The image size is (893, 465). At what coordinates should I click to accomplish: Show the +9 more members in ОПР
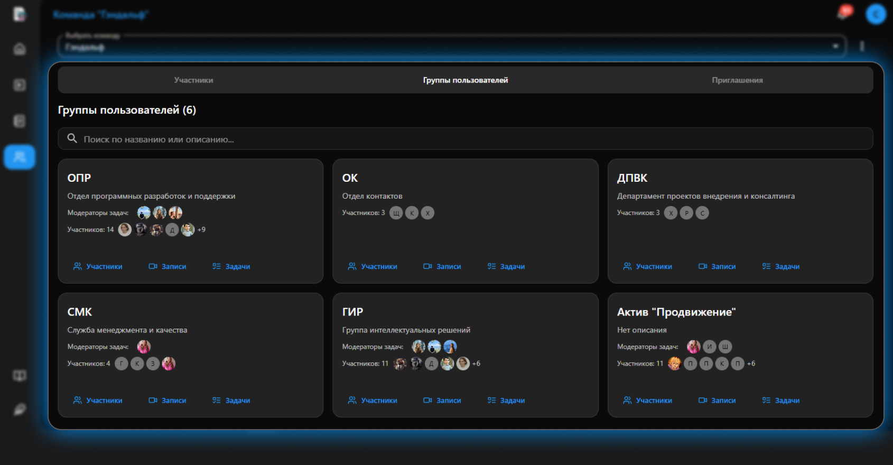201,230
